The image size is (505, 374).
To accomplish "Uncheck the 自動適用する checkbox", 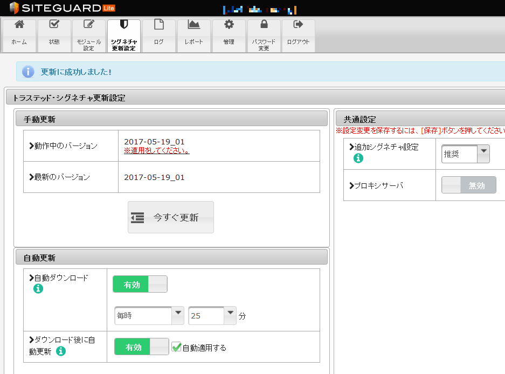I will (176, 347).
